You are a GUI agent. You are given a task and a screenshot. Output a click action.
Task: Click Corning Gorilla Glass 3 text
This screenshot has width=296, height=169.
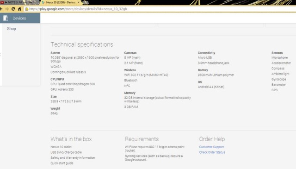pos(68,72)
